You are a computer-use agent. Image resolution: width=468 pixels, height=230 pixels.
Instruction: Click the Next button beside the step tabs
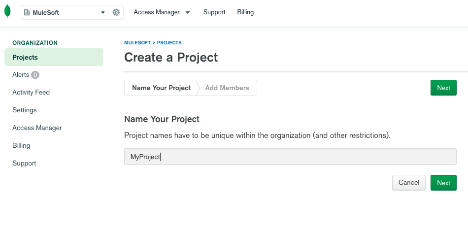coord(443,88)
